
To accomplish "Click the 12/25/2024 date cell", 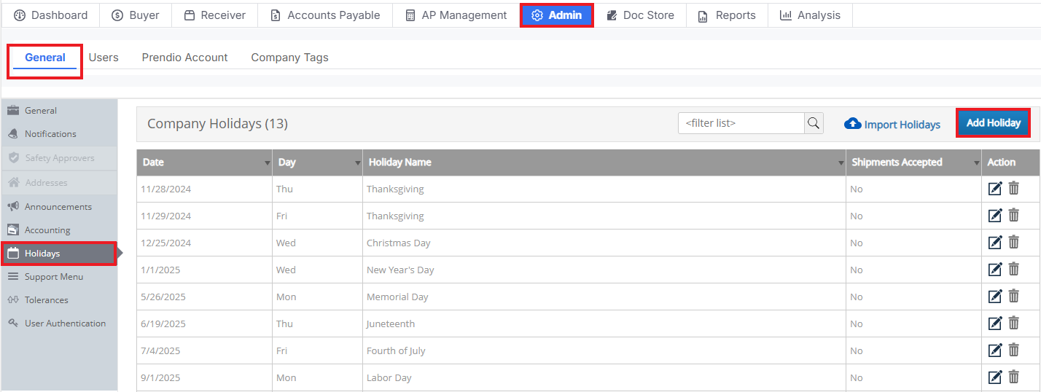I will 204,243.
